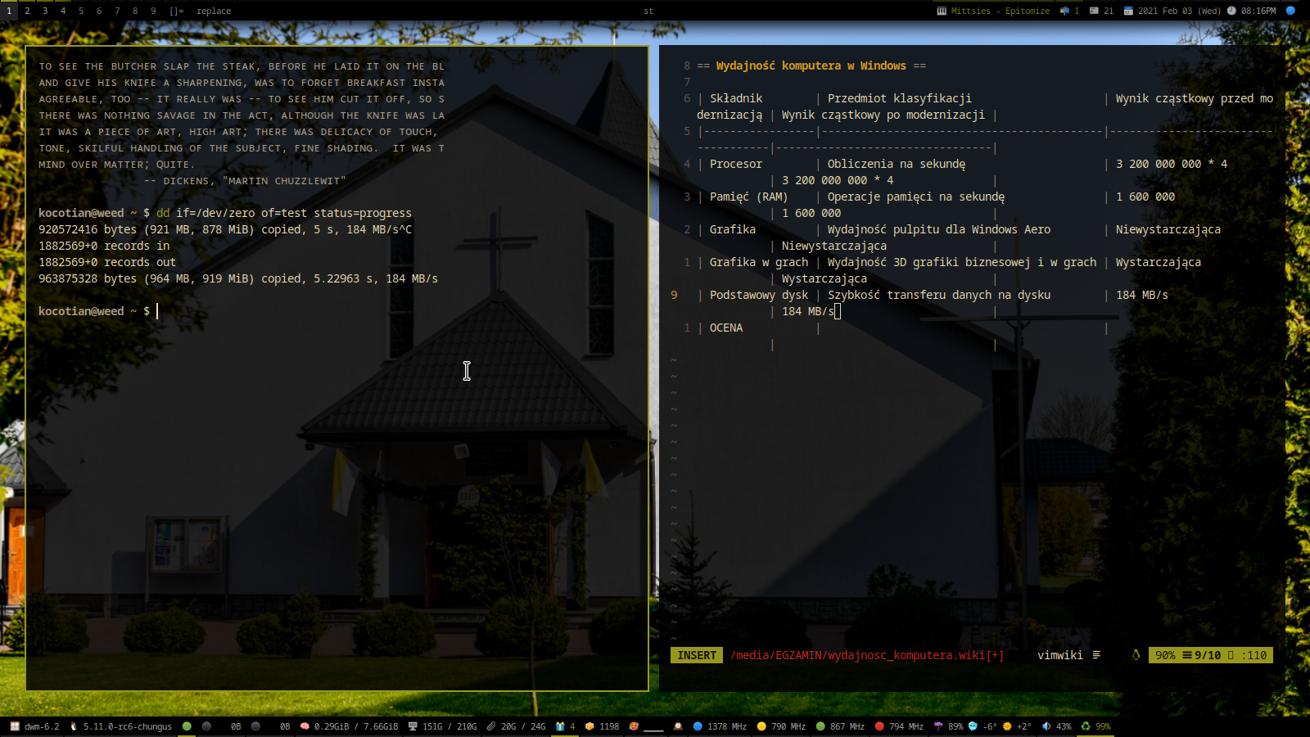The height and width of the screenshot is (737, 1310).
Task: Switch to workspace tag 2
Action: 27,11
